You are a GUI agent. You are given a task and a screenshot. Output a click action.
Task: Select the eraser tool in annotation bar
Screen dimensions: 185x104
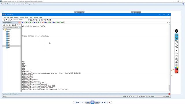pyautogui.click(x=177, y=47)
